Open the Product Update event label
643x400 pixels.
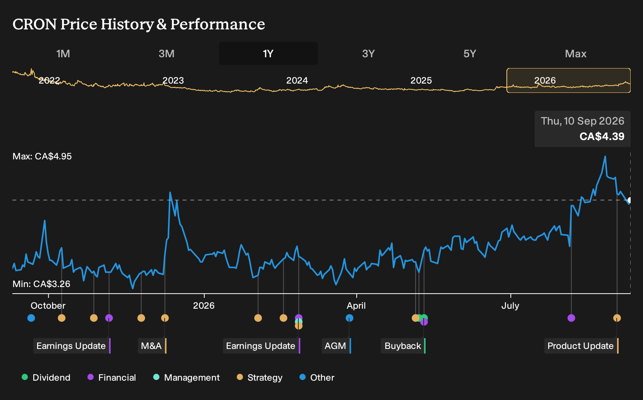pos(581,346)
